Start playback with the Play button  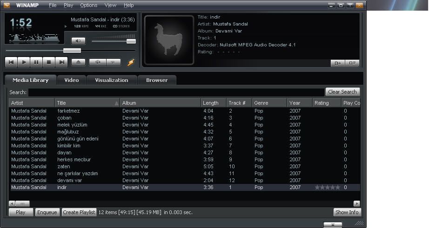click(24, 62)
